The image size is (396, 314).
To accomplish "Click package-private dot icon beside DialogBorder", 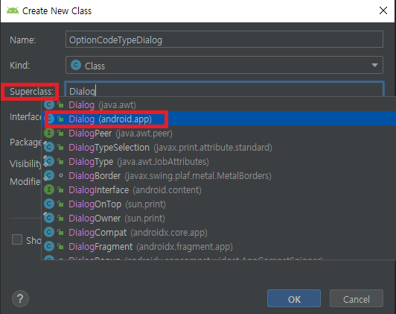I will point(60,175).
